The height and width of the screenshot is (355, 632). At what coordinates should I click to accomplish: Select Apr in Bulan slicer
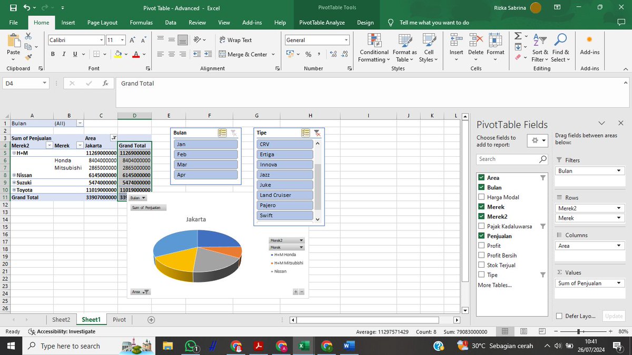point(206,175)
